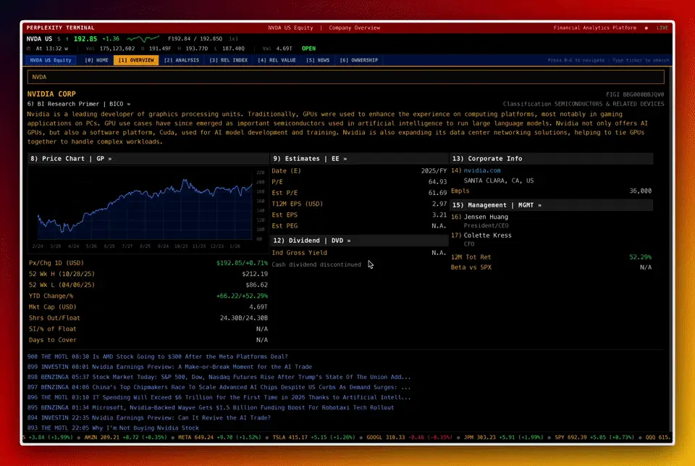Image resolution: width=695 pixels, height=466 pixels.
Task: Expand the Estimates EE panel
Action: point(310,159)
